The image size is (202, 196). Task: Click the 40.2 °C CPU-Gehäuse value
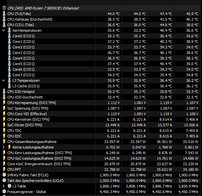[192, 19]
